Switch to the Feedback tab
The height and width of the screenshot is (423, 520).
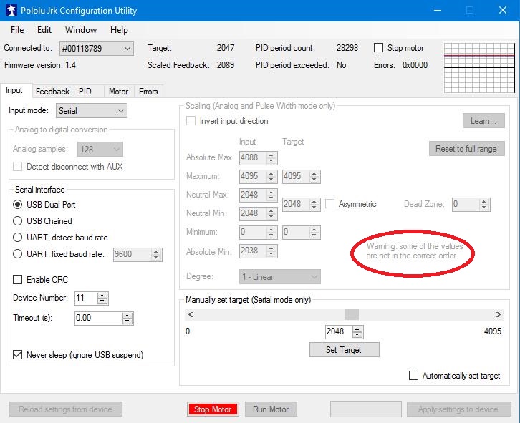53,92
